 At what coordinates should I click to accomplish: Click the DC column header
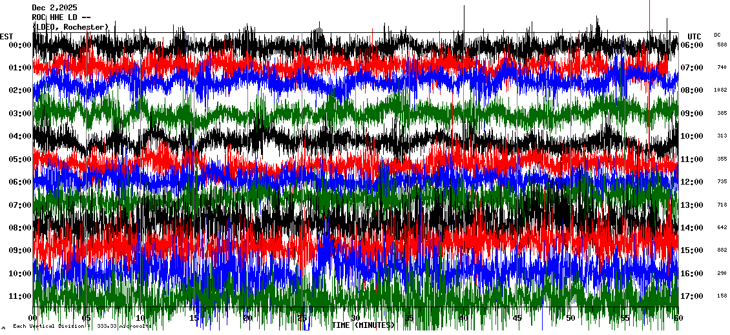point(717,35)
